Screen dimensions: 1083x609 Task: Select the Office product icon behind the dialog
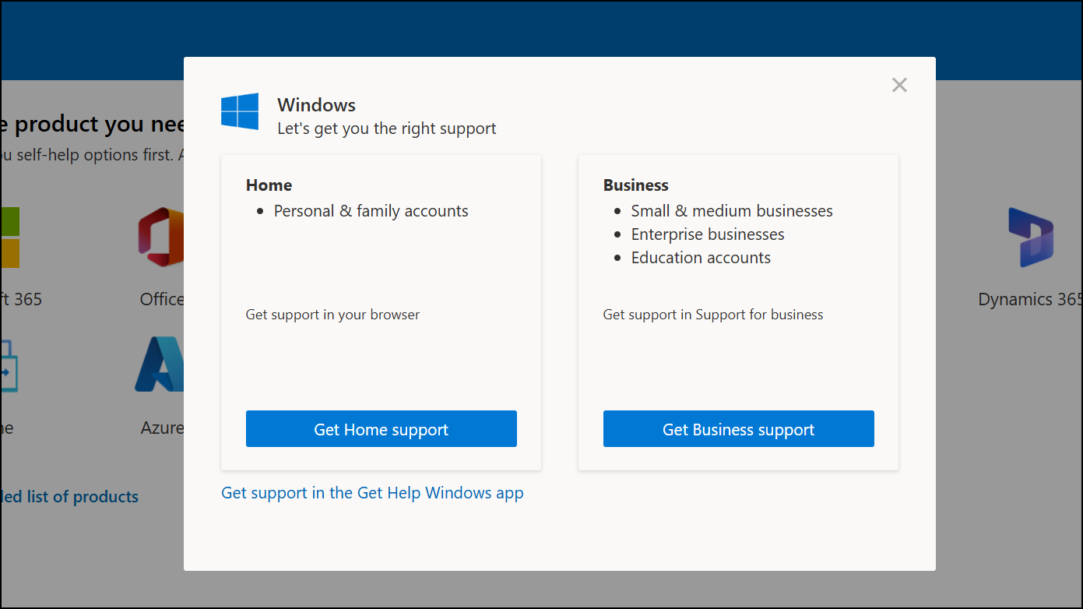click(x=161, y=237)
